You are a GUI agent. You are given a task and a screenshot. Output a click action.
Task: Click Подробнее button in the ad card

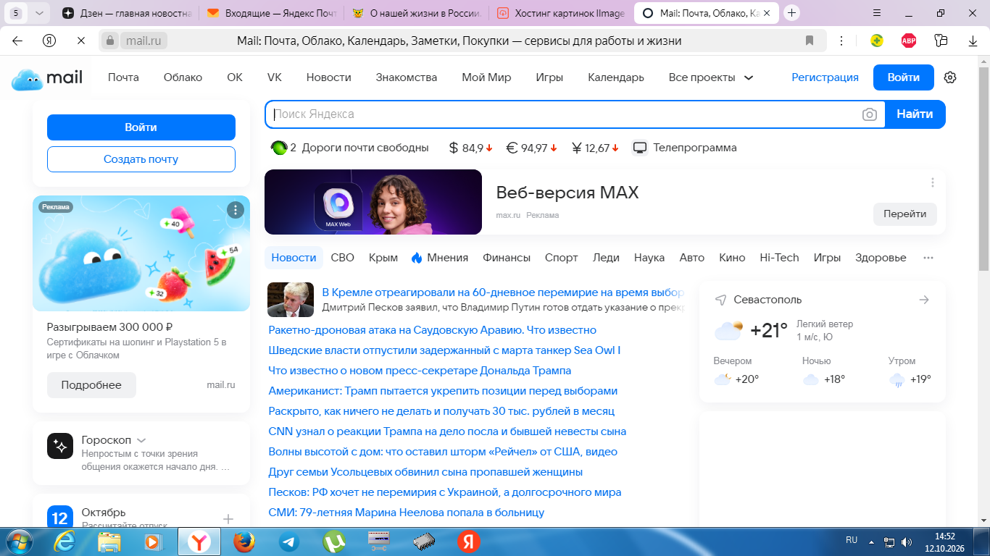pos(91,385)
